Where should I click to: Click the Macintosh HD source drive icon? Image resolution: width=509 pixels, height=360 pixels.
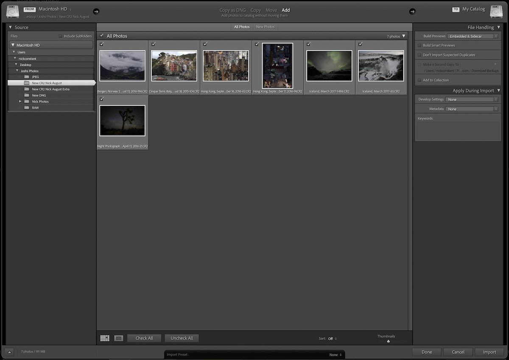click(x=13, y=11)
